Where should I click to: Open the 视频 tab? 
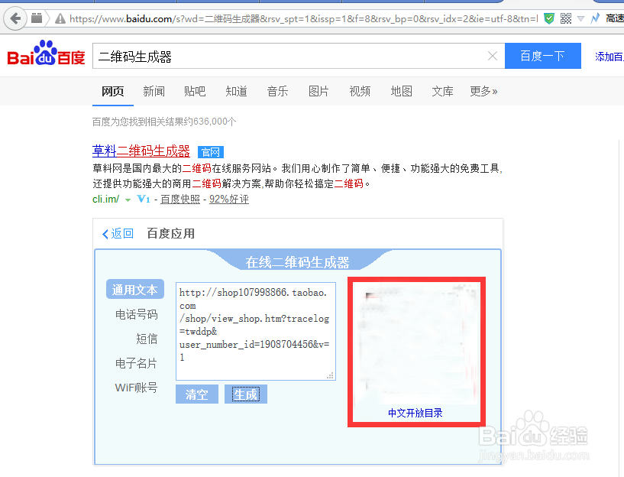coord(360,92)
